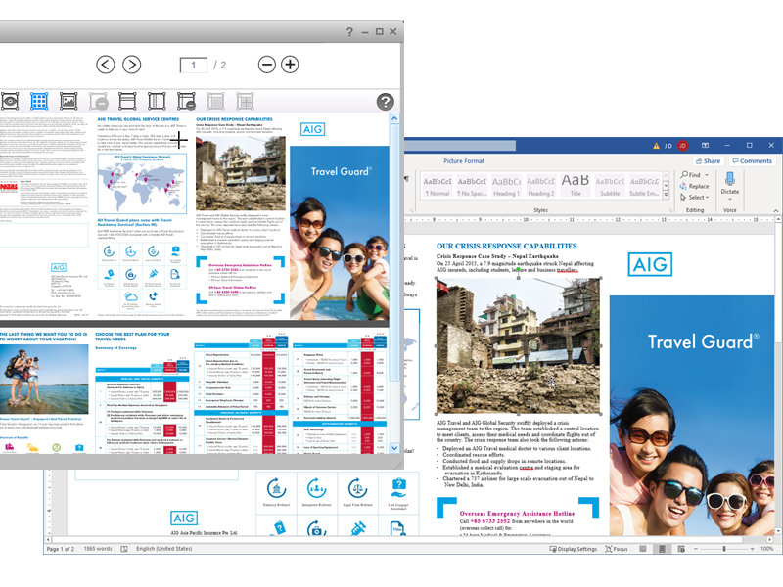Apply the Subtitle style
783x587 pixels.
click(610, 186)
